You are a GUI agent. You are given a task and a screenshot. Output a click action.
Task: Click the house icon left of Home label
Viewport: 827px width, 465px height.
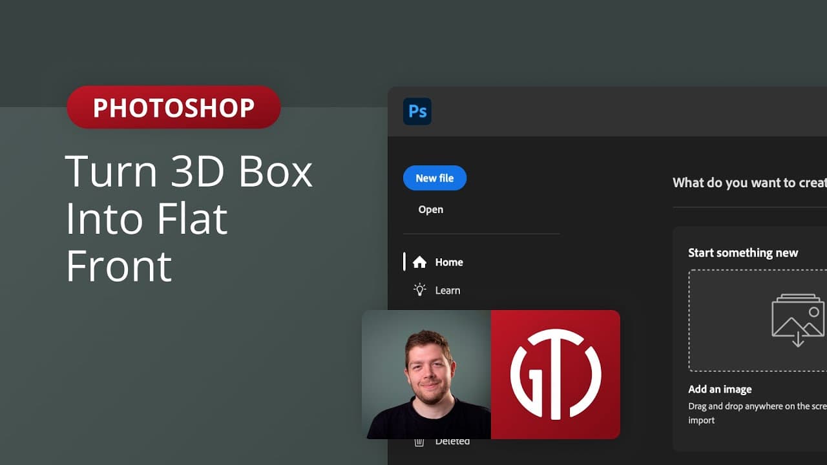[421, 262]
